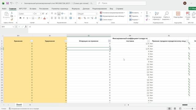Switch to Page Layout view in the status bar
The width and height of the screenshot is (196, 110).
(175, 109)
